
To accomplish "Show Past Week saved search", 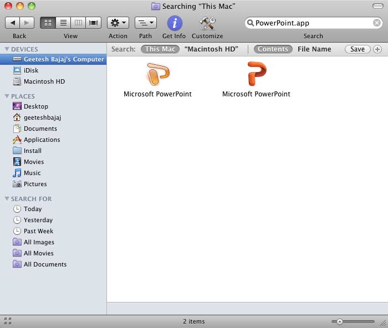I will pos(53,231).
